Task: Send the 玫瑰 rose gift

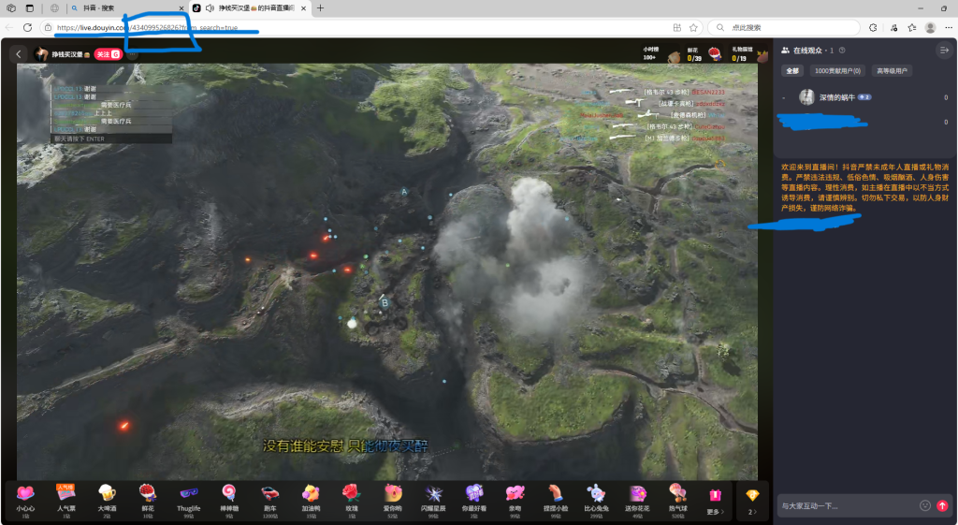Action: pos(352,500)
